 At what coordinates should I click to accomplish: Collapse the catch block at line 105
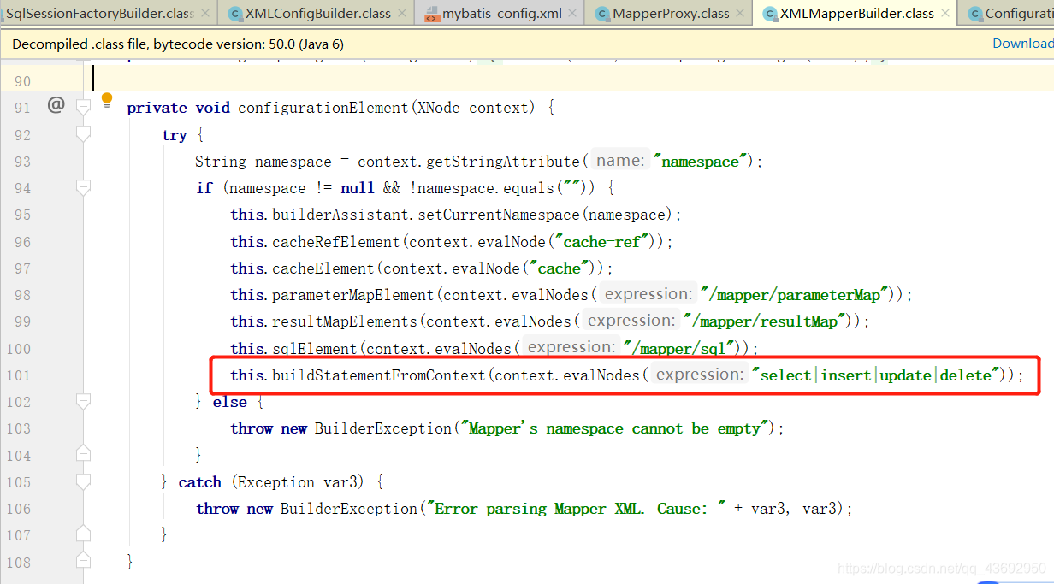pyautogui.click(x=83, y=481)
